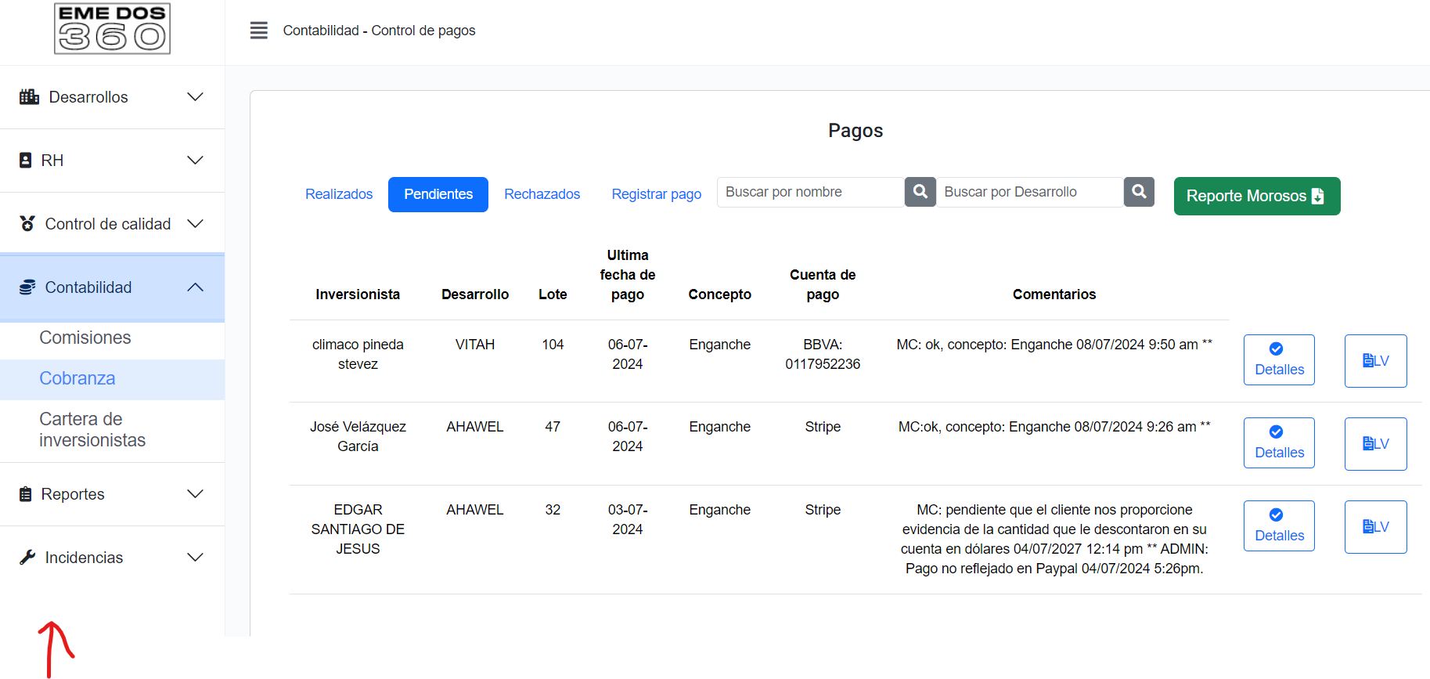
Task: Select Comisiones in the sidebar
Action: (85, 338)
